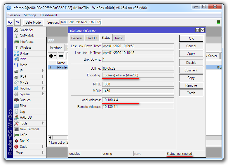
Task: Click the OK button
Action: pyautogui.click(x=191, y=38)
